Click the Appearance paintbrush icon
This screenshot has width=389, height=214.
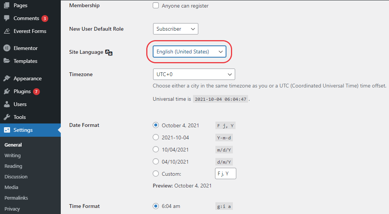7,78
